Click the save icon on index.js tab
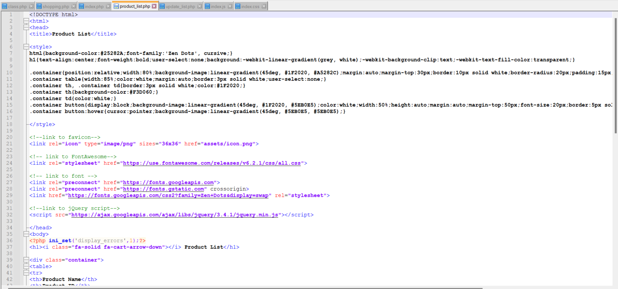Image resolution: width=618 pixels, height=289 pixels. coord(207,6)
